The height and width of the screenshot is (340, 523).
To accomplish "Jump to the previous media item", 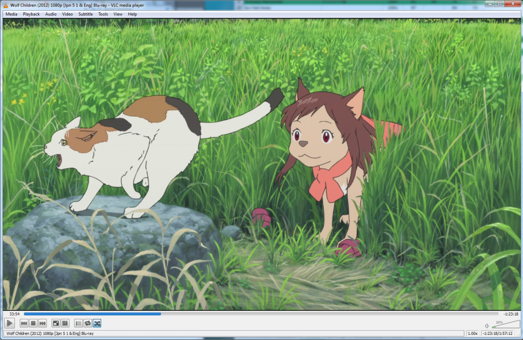I will (24, 323).
